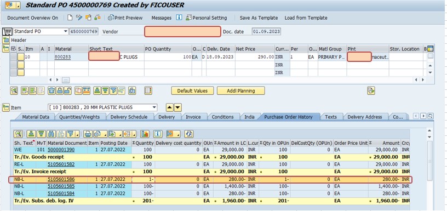
Task: Collapse the Item detail section
Action: pyautogui.click(x=5, y=107)
